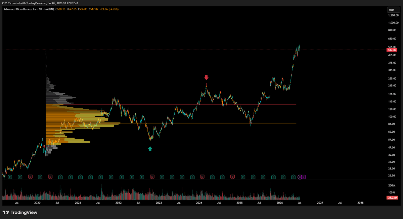Click the red earnings marker in early 2024

(x=202, y=176)
